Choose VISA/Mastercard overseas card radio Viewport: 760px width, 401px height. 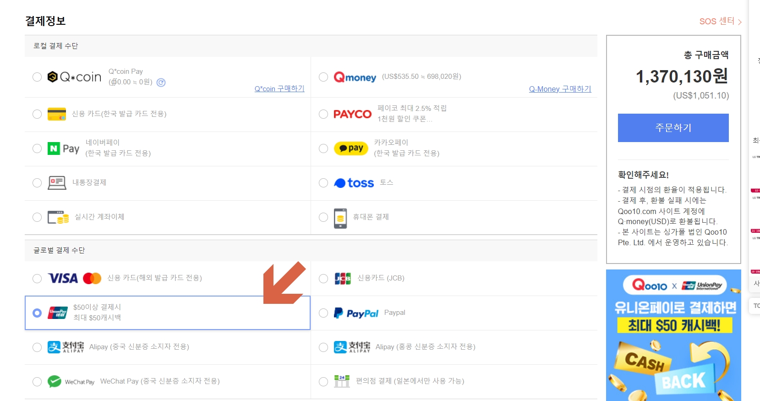tap(37, 279)
